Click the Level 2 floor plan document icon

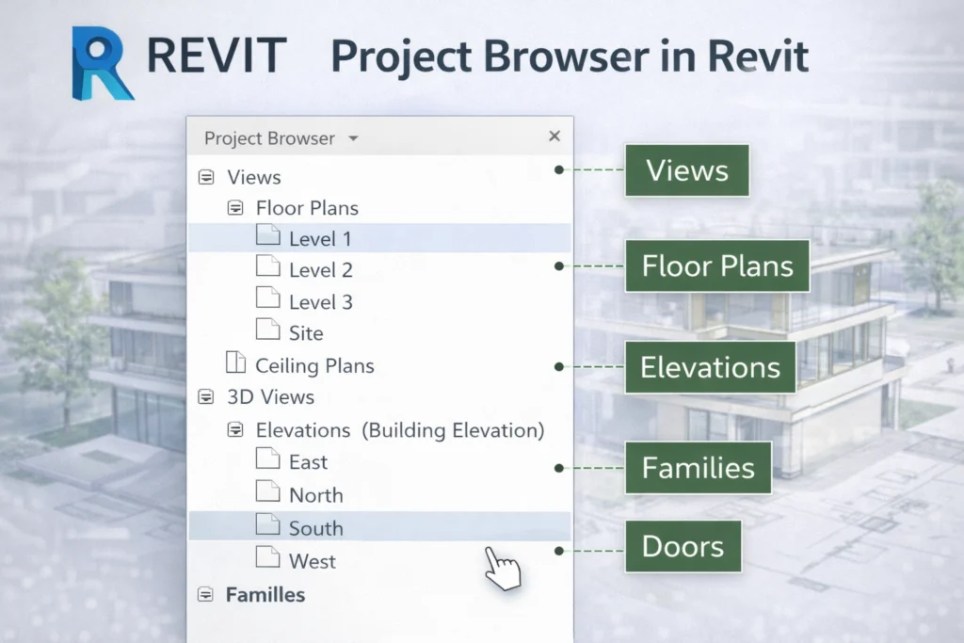(267, 269)
